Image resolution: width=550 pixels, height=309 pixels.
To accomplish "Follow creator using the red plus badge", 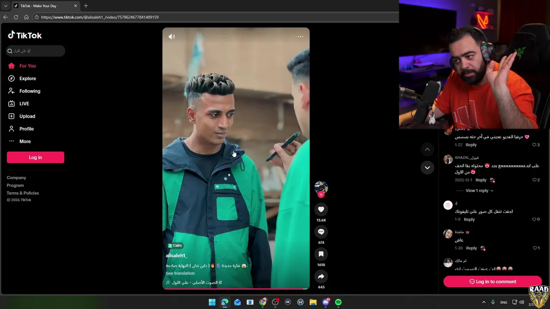I will [321, 195].
